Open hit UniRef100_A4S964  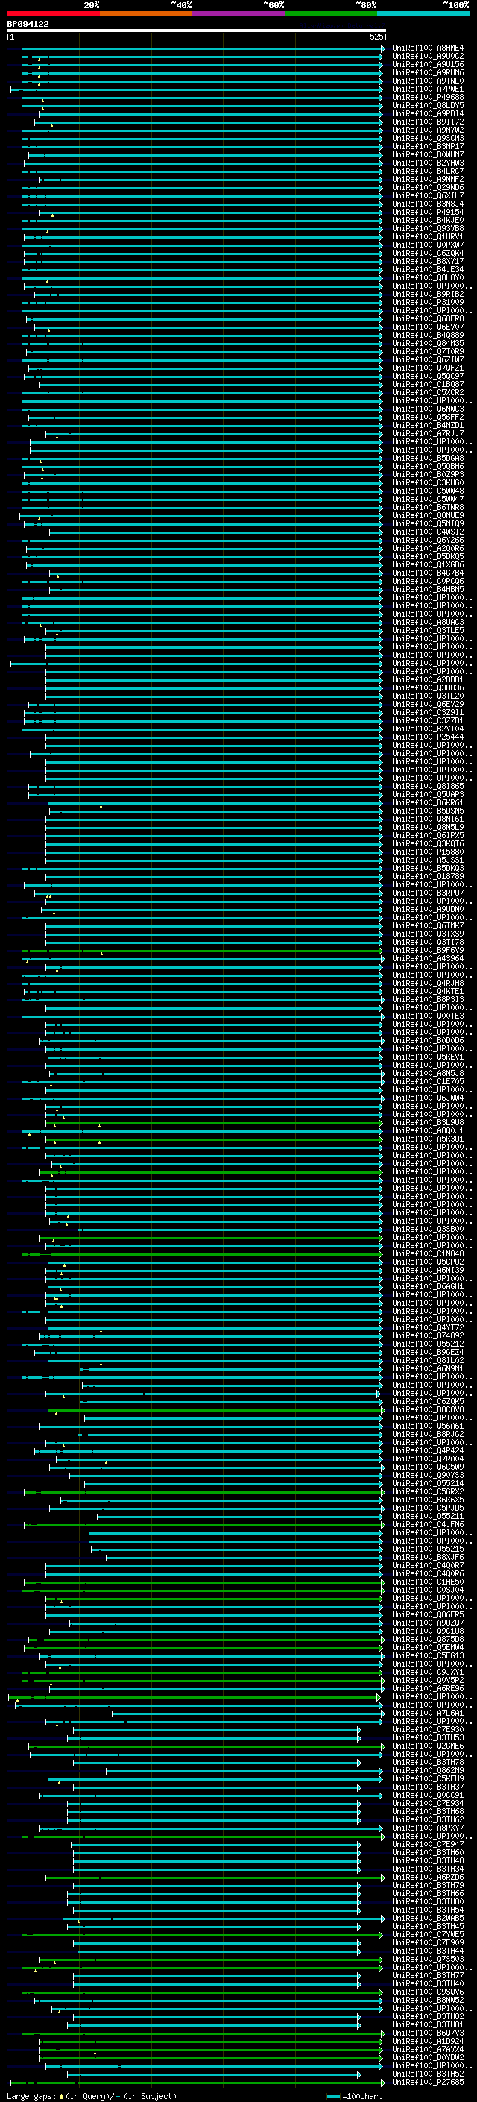coord(428,959)
